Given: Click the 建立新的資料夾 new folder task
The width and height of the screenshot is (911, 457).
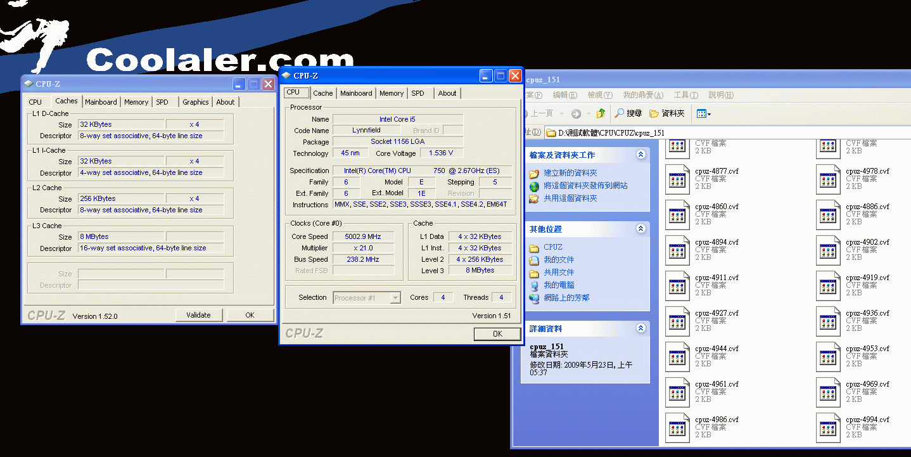Looking at the screenshot, I should pyautogui.click(x=570, y=173).
